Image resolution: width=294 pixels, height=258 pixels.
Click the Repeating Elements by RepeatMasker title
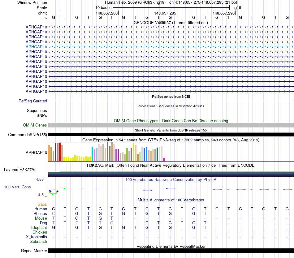[x=171, y=246]
